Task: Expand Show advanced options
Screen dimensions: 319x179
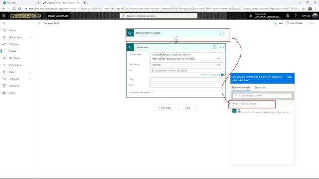Action: click(x=142, y=92)
